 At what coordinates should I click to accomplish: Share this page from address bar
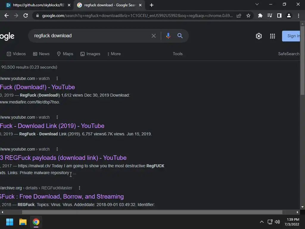(x=239, y=16)
